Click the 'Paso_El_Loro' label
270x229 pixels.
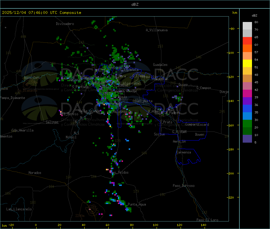(208, 220)
